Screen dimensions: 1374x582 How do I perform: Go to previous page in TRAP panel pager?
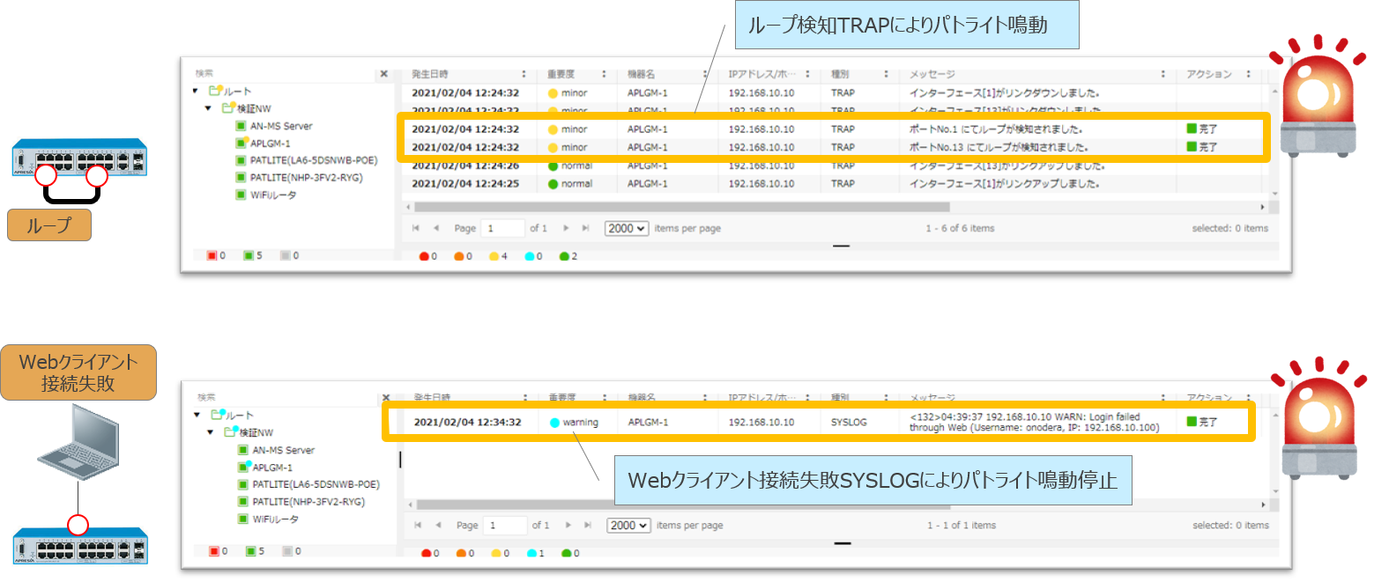click(x=438, y=228)
